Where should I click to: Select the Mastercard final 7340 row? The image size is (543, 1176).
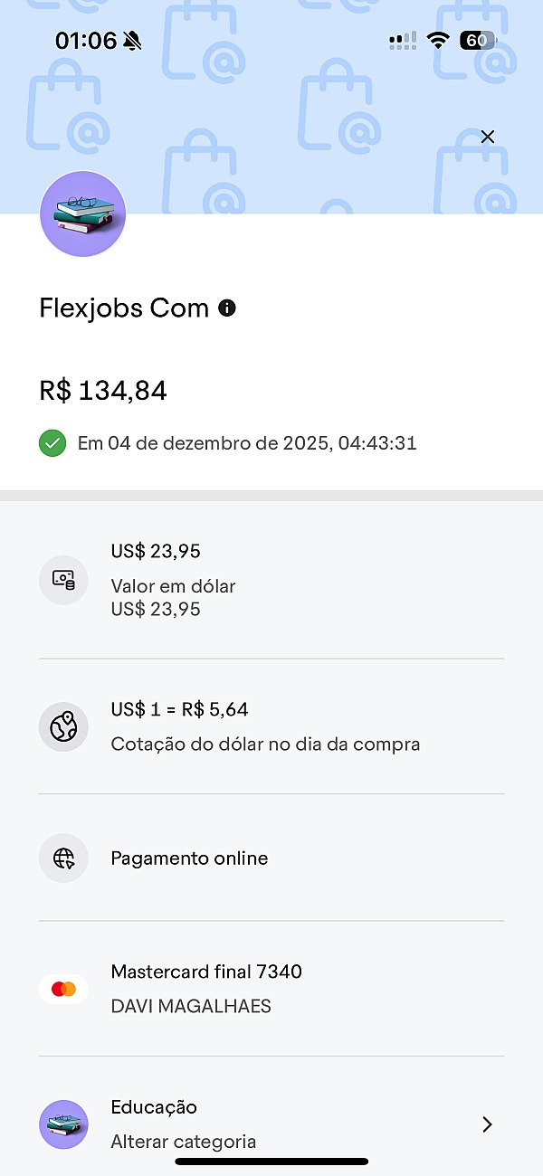pos(206,972)
